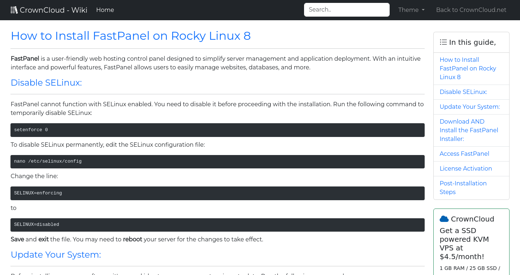Open 'Back to CrownCloud.net'
This screenshot has width=520, height=275.
pos(471,10)
